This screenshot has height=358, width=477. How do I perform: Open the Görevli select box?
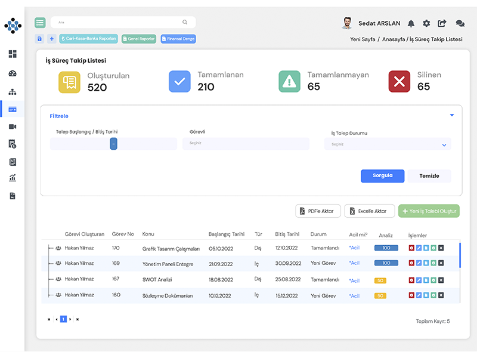point(246,143)
